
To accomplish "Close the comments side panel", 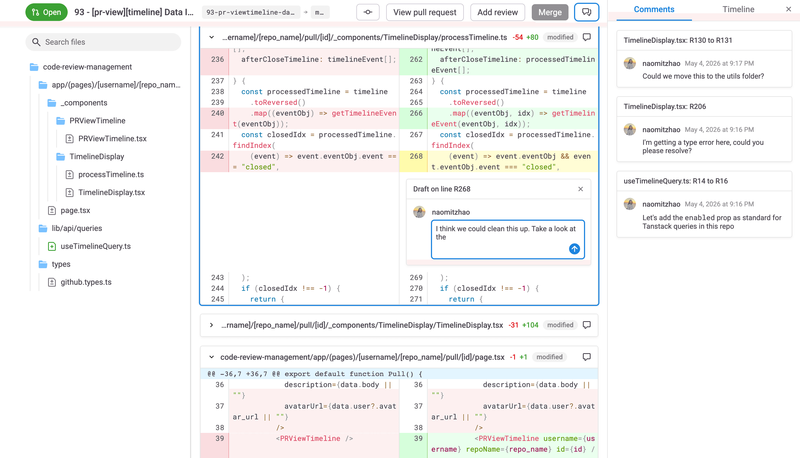I will 788,9.
